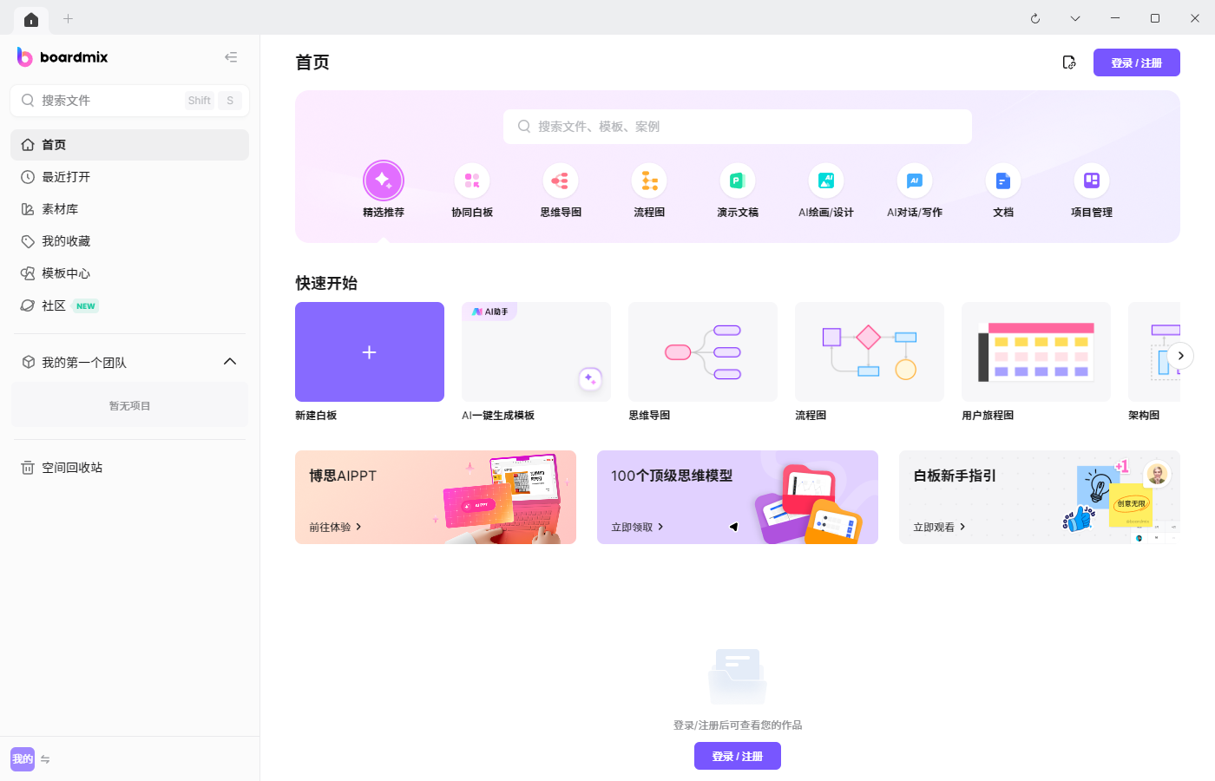This screenshot has height=781, width=1215.
Task: Toggle the sidebar collapse icon
Action: point(231,56)
